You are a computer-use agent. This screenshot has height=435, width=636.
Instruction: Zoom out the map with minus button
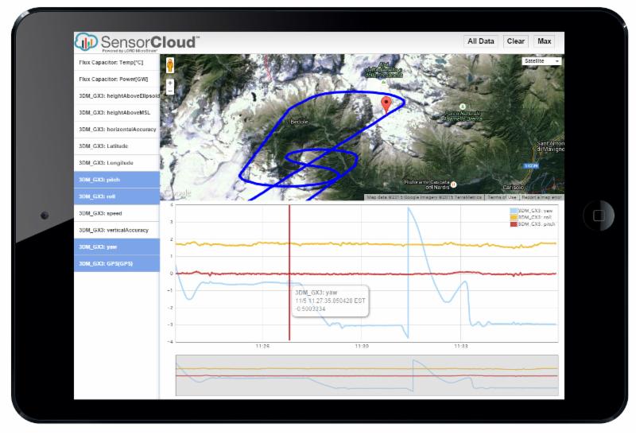point(170,91)
